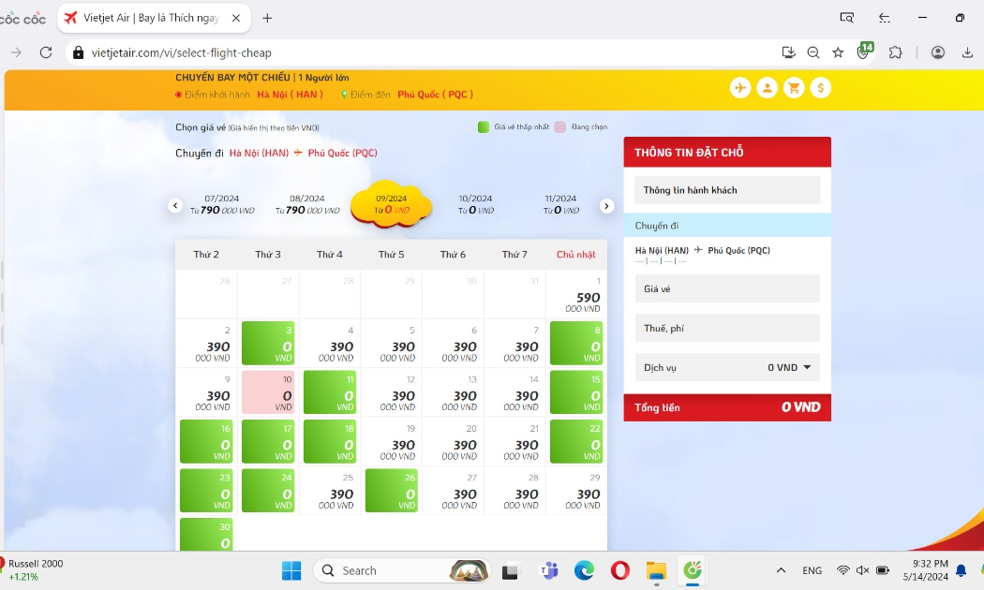984x590 pixels.
Task: Go forward with the browser arrow icon
Action: coord(16,52)
